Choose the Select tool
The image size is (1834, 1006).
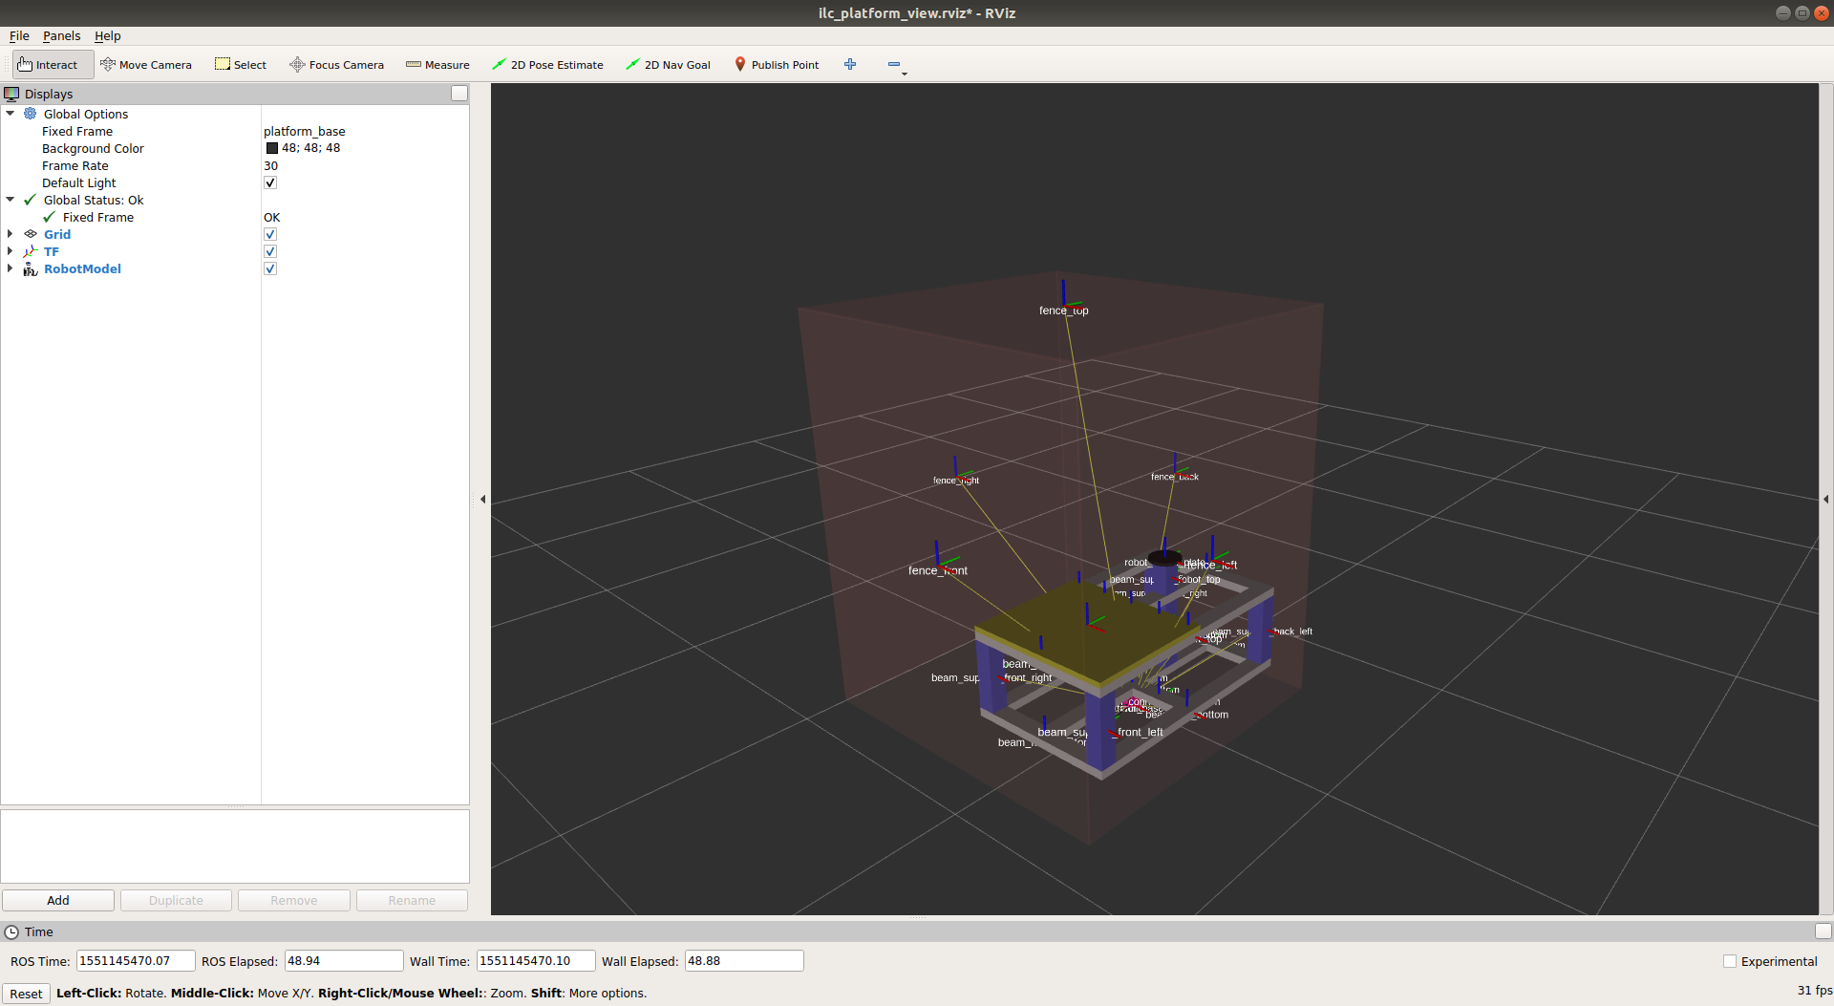(241, 65)
